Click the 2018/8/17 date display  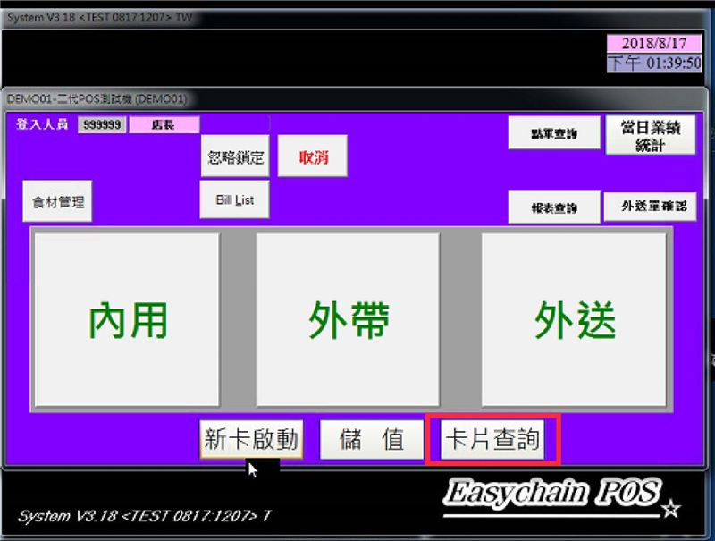pyautogui.click(x=653, y=44)
